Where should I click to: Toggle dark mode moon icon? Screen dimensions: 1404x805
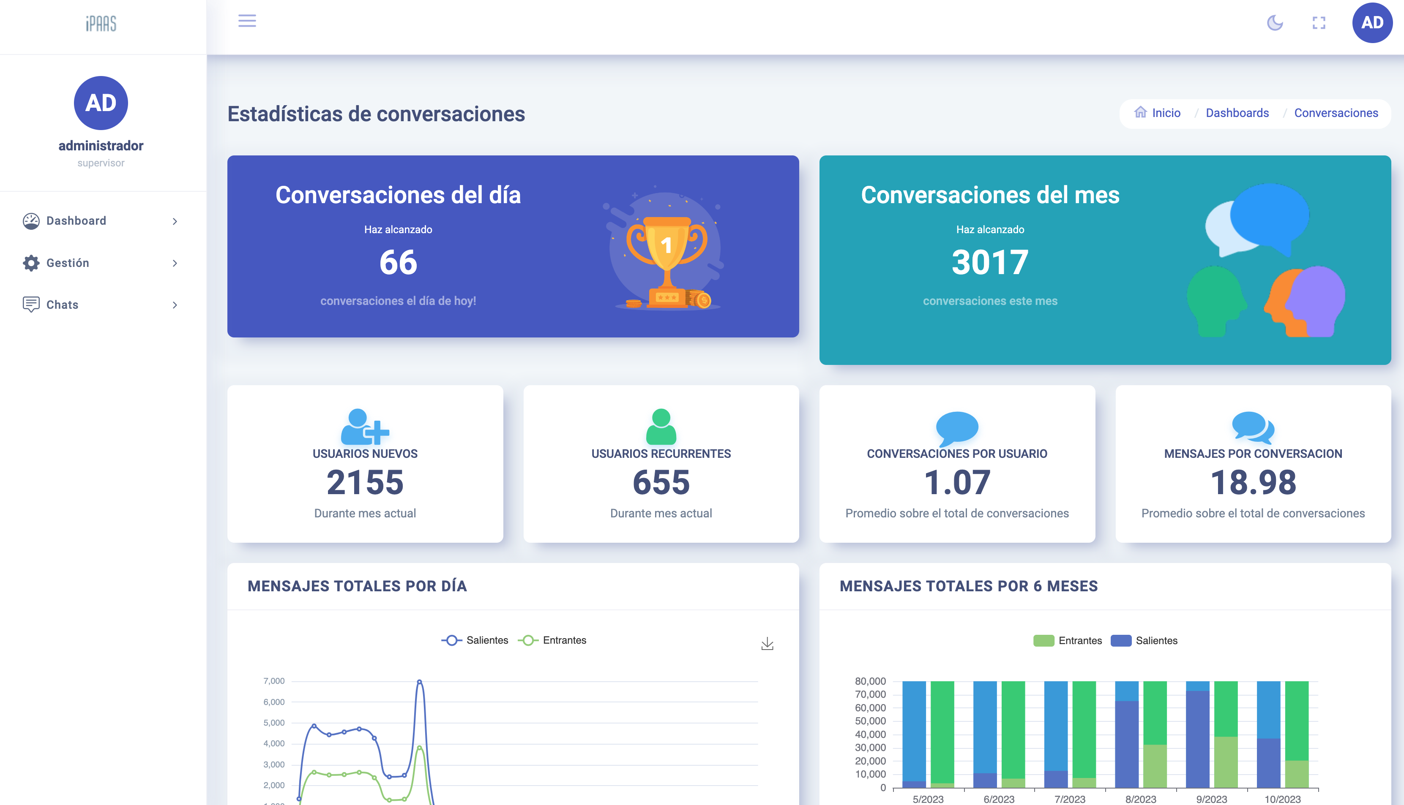coord(1275,23)
